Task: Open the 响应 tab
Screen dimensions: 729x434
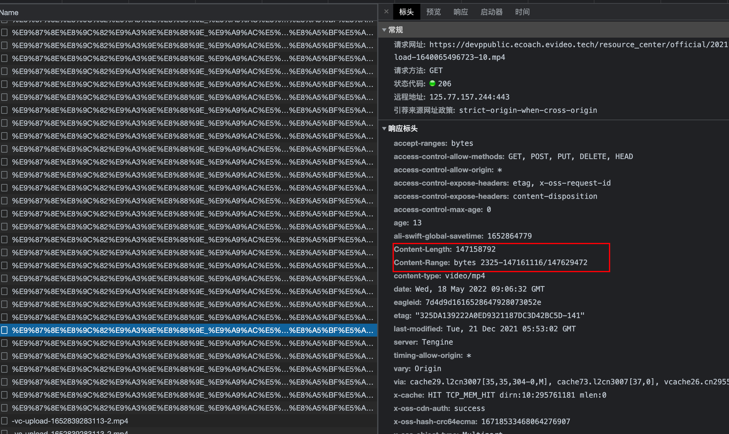Action: (x=460, y=12)
